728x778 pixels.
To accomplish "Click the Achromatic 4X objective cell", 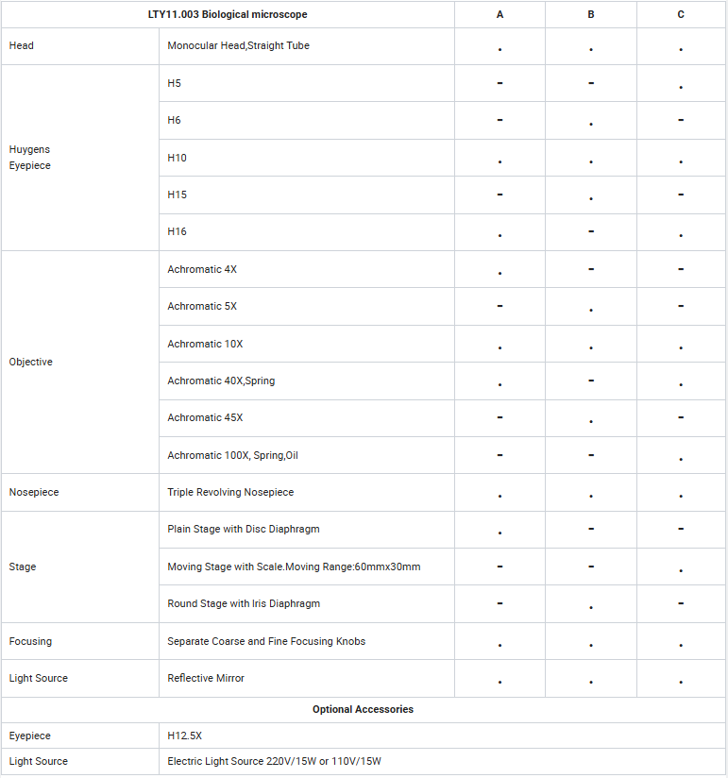I will 307,269.
